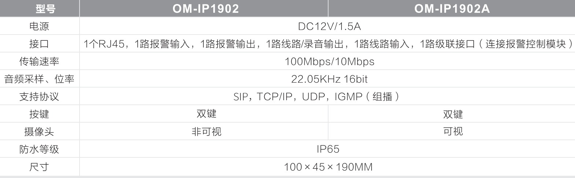Click the OM-IP1902A column header

pos(452,8)
